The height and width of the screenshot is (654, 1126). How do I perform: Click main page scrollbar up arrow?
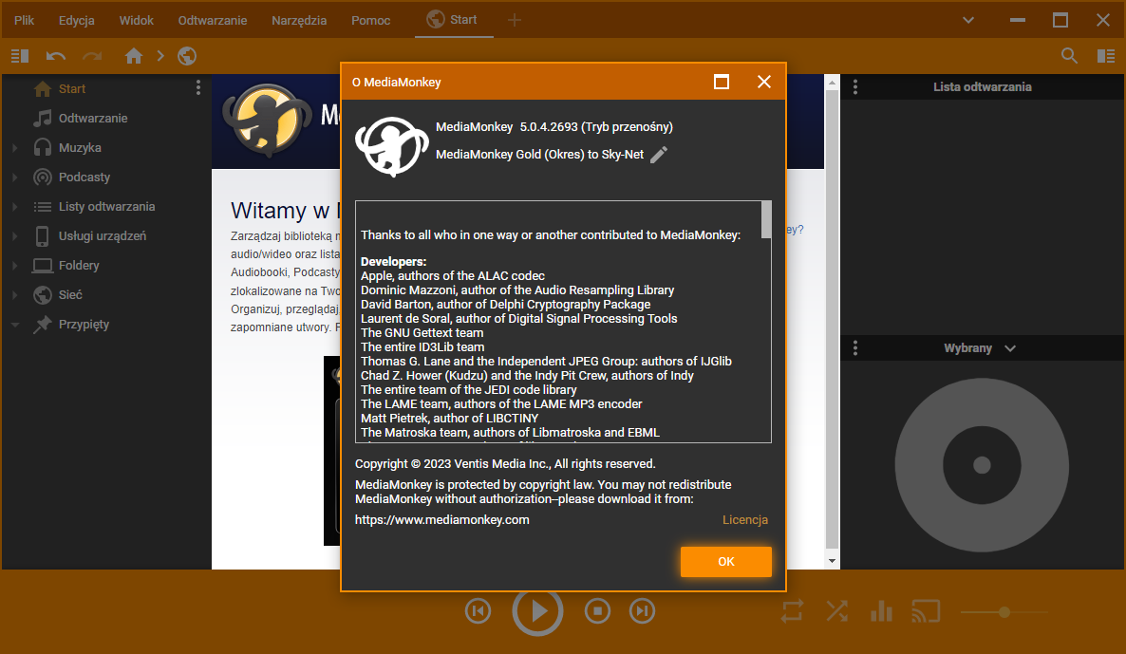(x=833, y=83)
